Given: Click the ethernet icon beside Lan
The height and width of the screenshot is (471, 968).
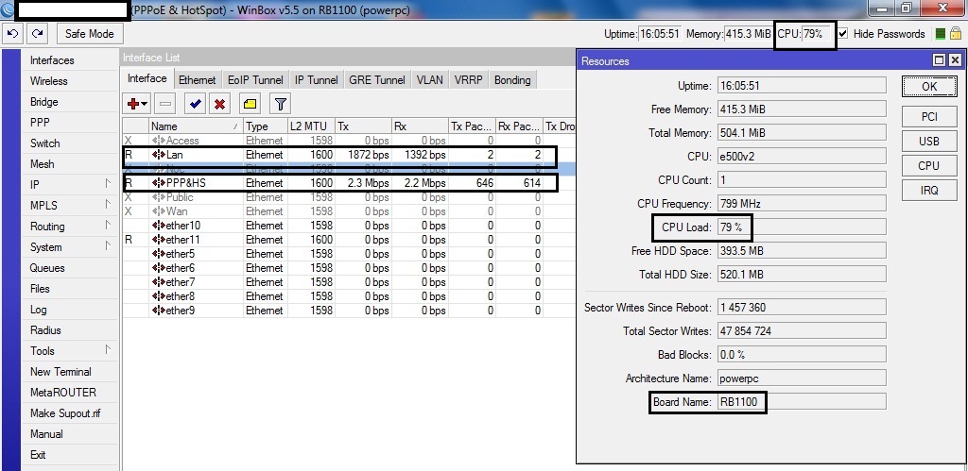Looking at the screenshot, I should pos(159,155).
